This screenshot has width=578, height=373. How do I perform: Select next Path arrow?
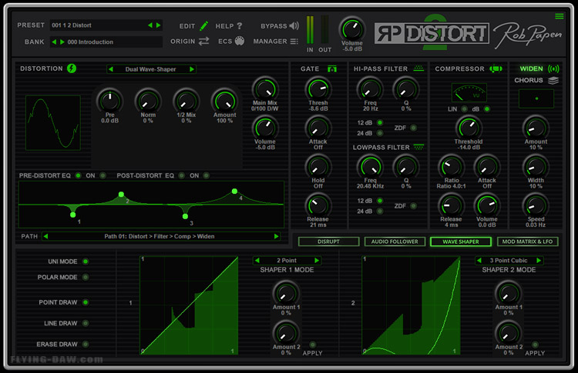(277, 236)
